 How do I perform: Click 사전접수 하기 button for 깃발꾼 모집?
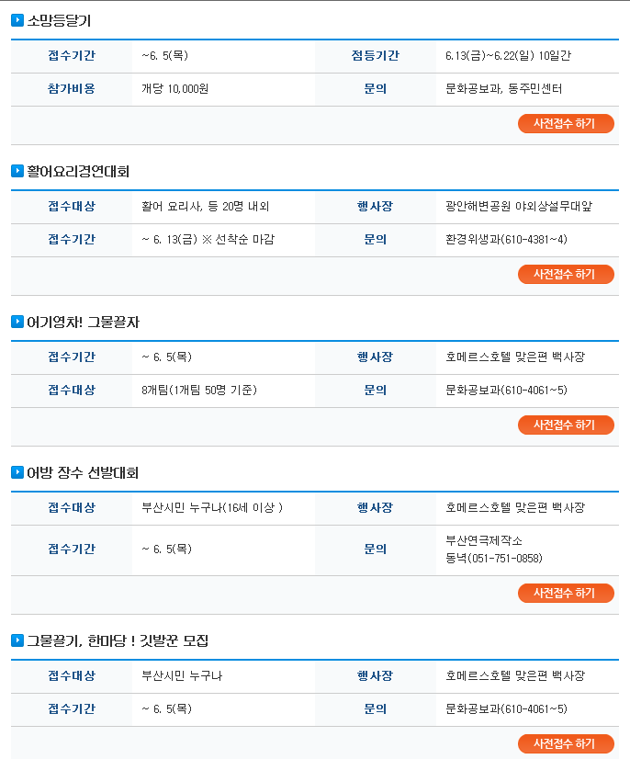pos(566,743)
